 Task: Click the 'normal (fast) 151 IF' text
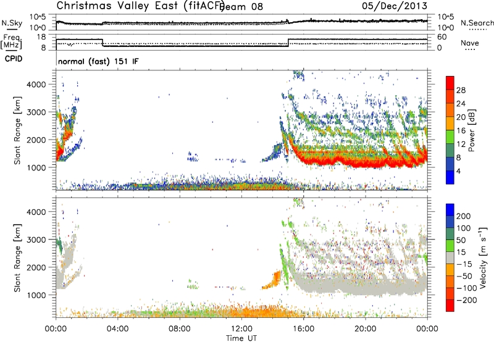click(x=98, y=61)
